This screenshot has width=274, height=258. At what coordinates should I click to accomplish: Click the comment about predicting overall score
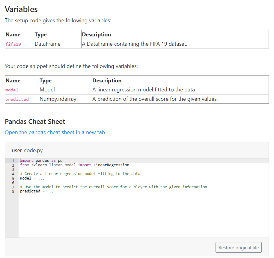[113, 187]
